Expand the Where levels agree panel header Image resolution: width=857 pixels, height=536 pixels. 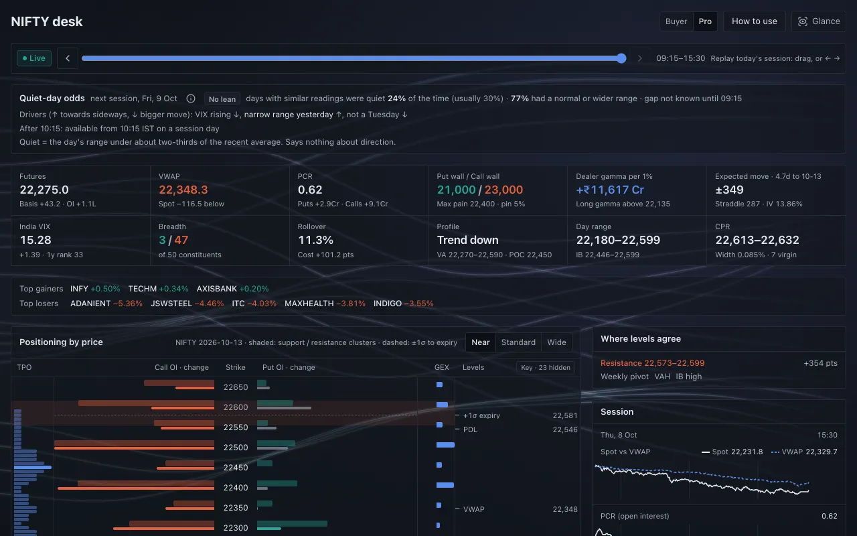click(x=718, y=339)
